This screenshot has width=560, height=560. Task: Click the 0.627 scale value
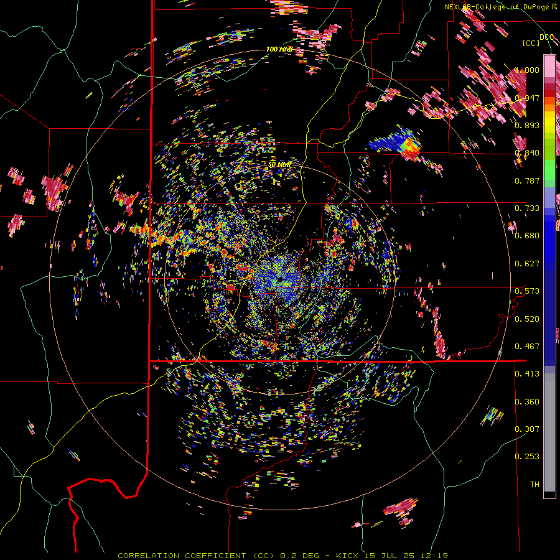527,264
